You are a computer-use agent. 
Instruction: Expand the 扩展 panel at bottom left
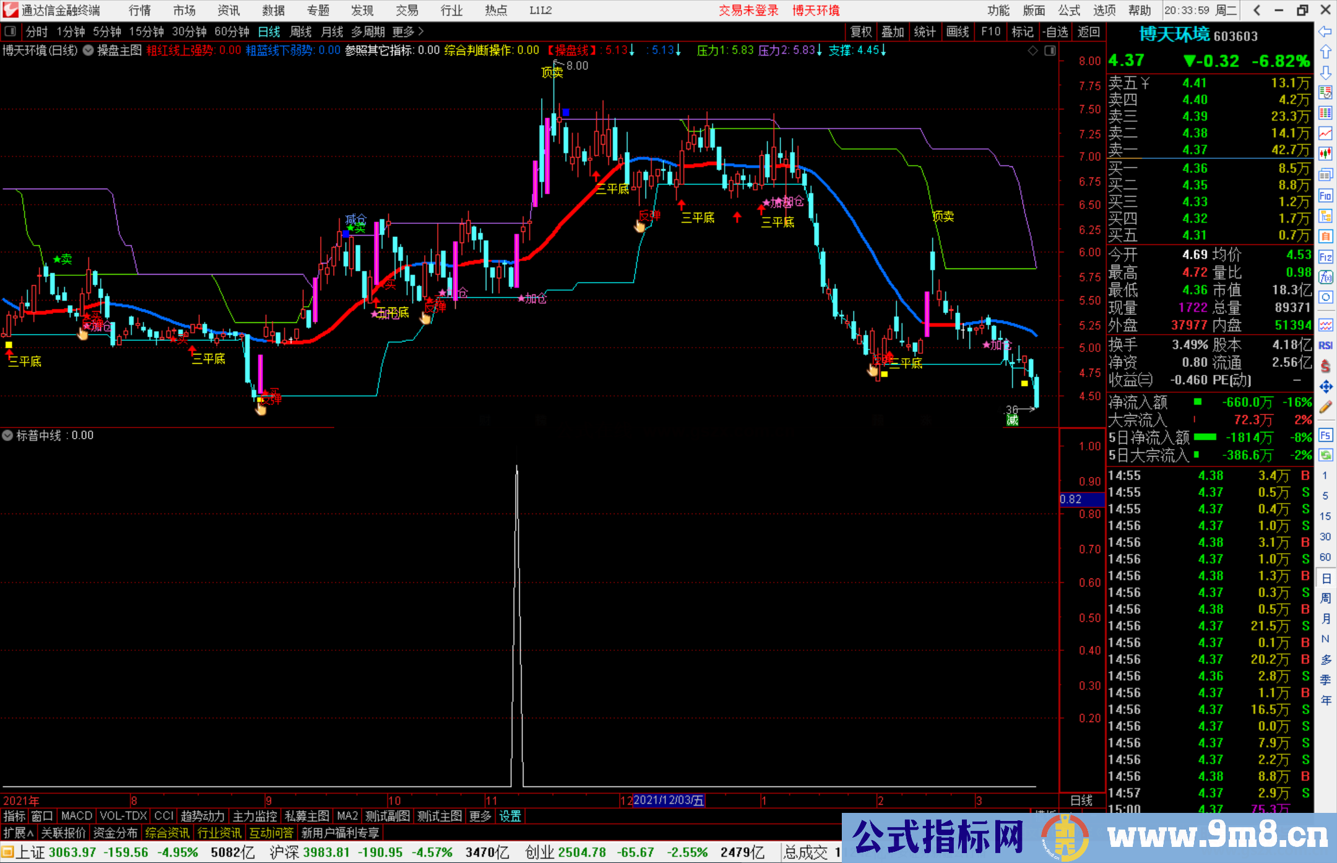pyautogui.click(x=19, y=833)
